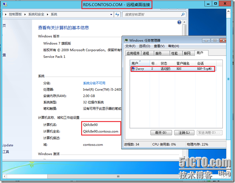This screenshot has height=183, width=235.
Task: Click the 物理内存: 22% status entry
Action: 198,144
